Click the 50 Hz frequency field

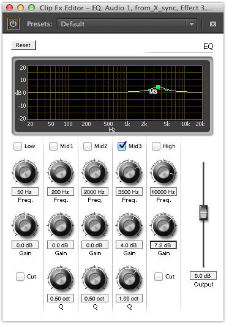point(25,192)
